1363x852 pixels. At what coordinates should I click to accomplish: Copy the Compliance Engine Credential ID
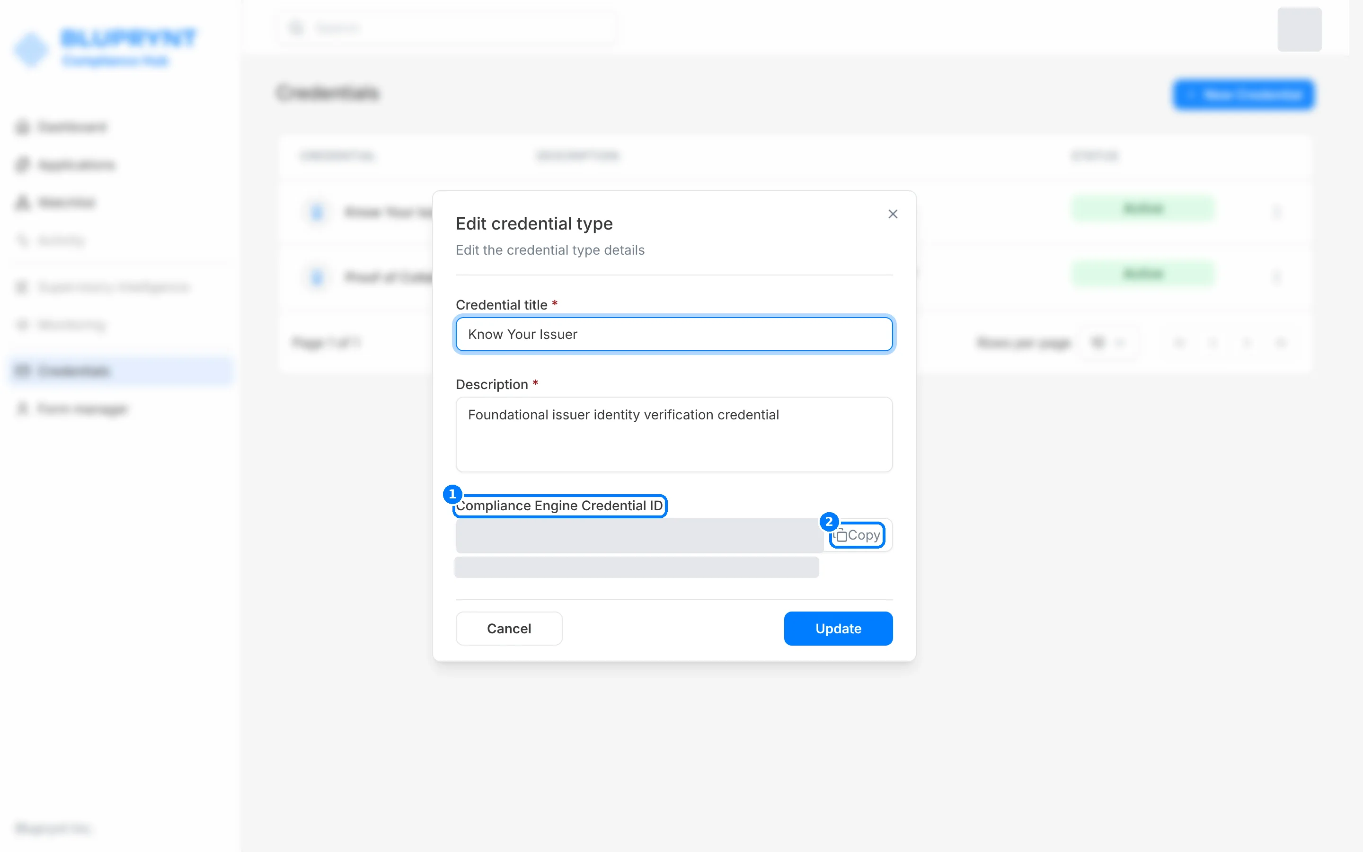coord(857,535)
